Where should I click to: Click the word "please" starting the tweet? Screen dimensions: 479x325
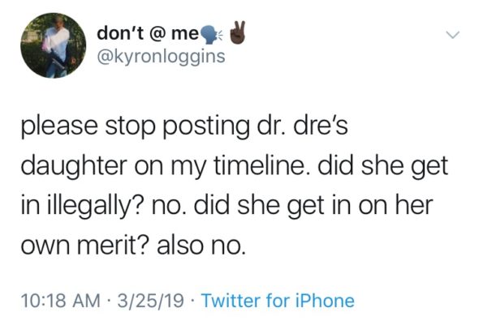click(59, 127)
